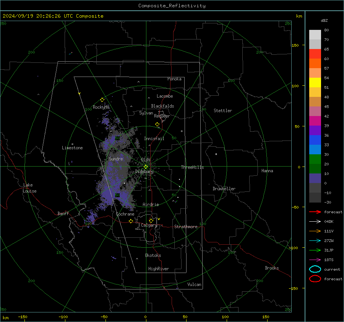344x322 pixels.
Task: Pick the red 60-65 dBZ swatch
Action: tap(315, 54)
